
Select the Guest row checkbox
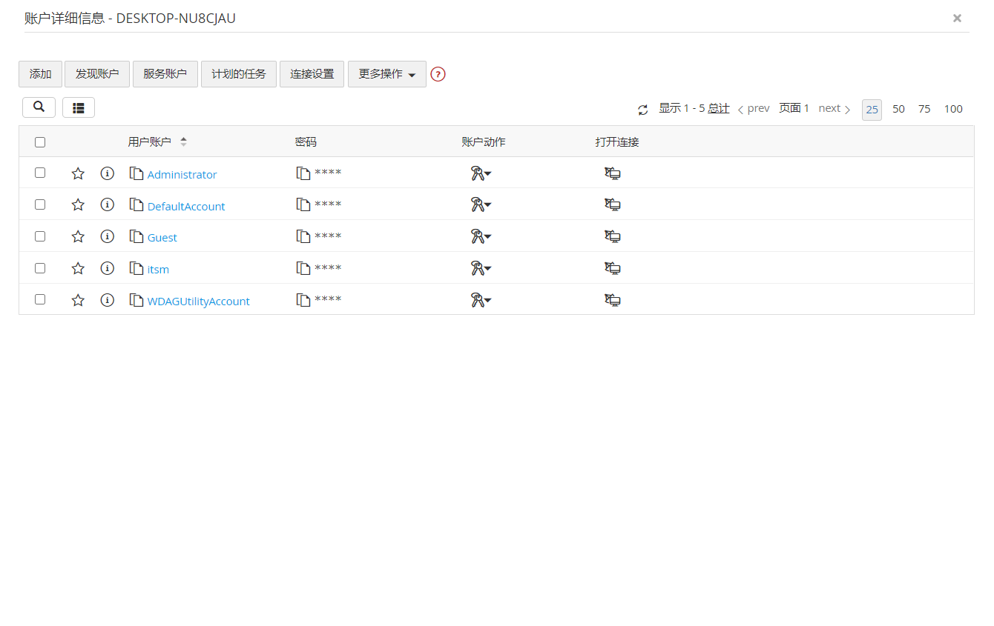40,236
